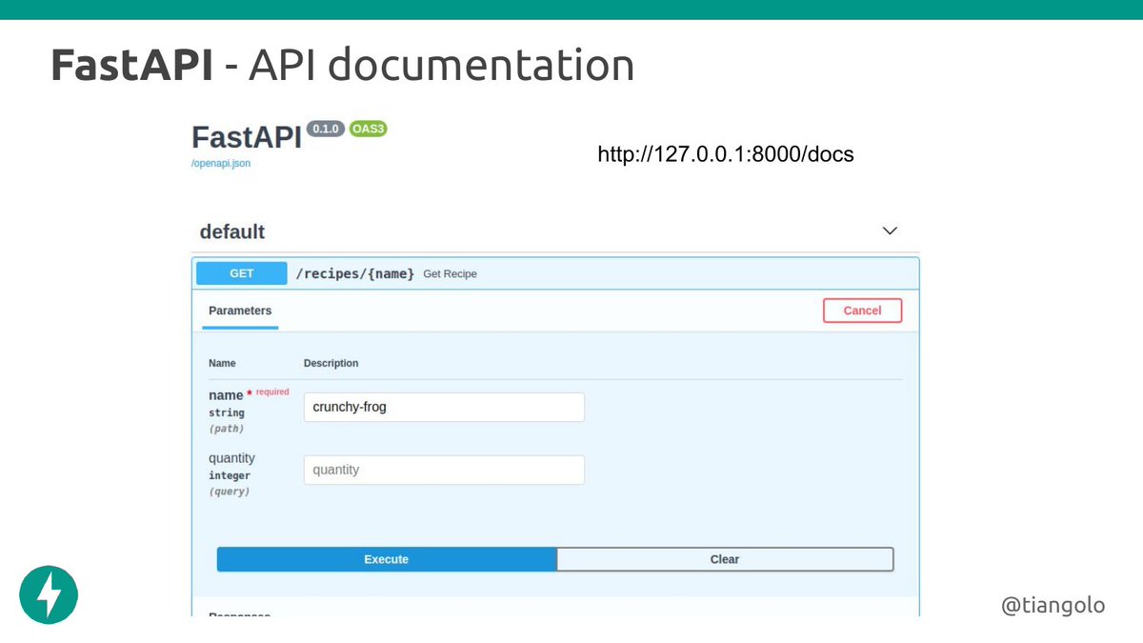This screenshot has width=1143, height=643.
Task: Click the Clear button
Action: coord(725,559)
